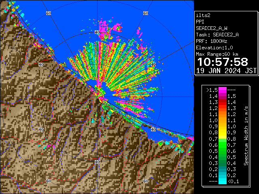
Task: Click the 60 range ring label north-northwest of radar
Action: (x=49, y=13)
